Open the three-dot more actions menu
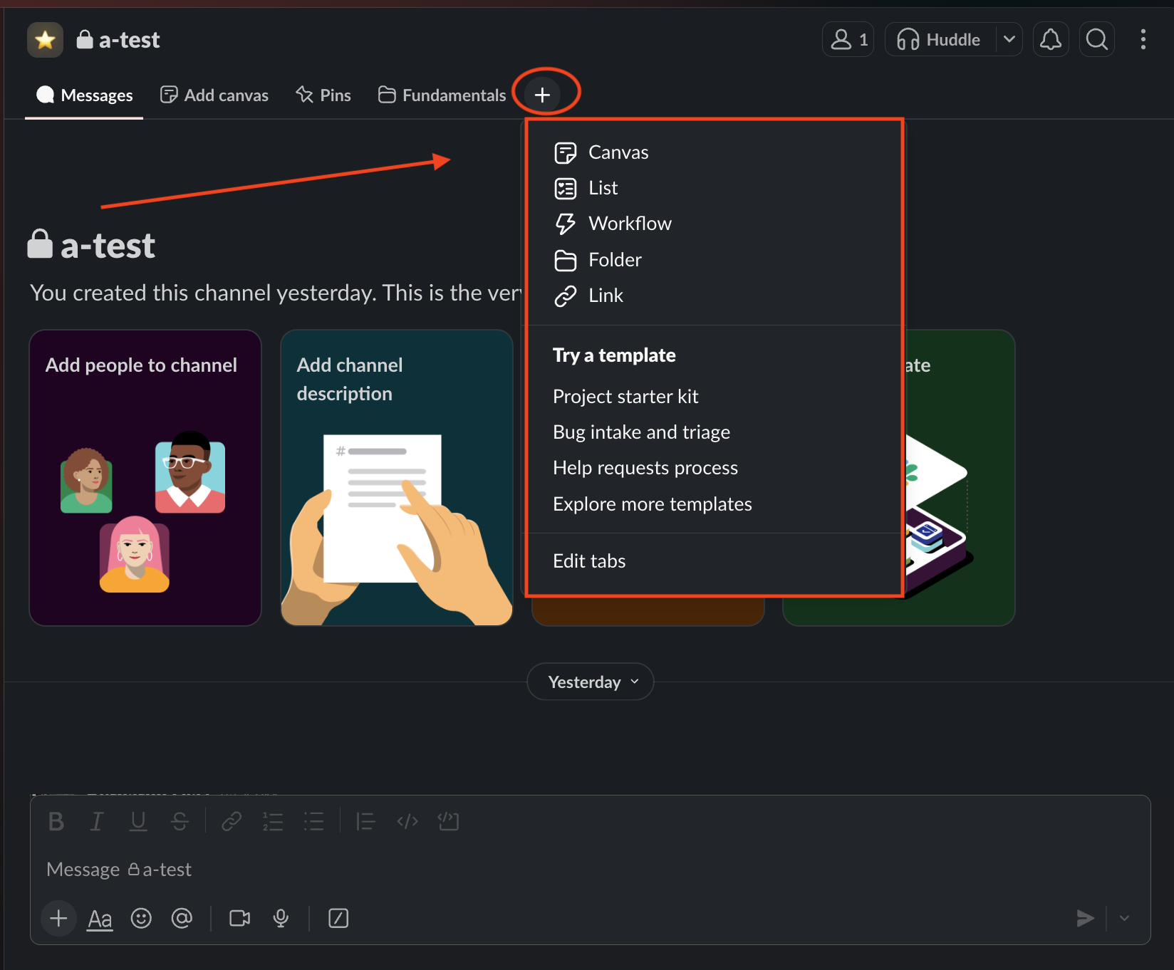This screenshot has height=970, width=1174. (x=1143, y=40)
